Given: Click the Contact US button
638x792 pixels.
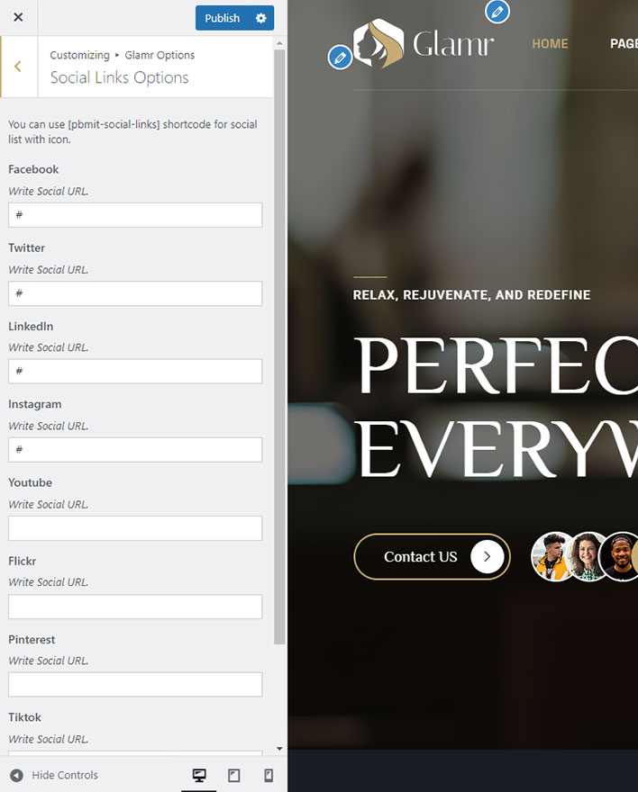Looking at the screenshot, I should [432, 556].
